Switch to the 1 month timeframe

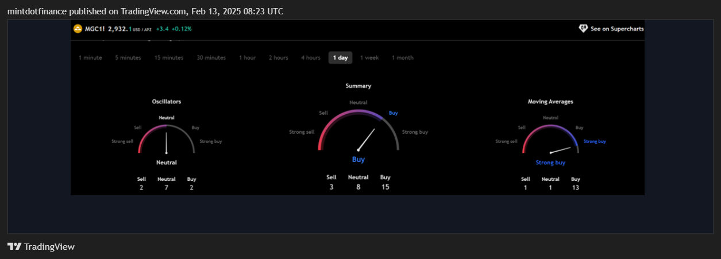click(x=403, y=57)
